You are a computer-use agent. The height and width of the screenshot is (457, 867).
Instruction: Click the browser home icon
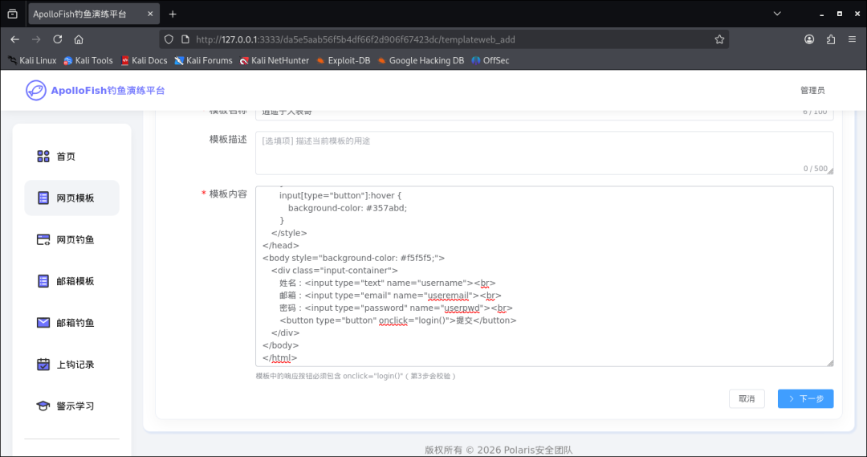click(79, 39)
